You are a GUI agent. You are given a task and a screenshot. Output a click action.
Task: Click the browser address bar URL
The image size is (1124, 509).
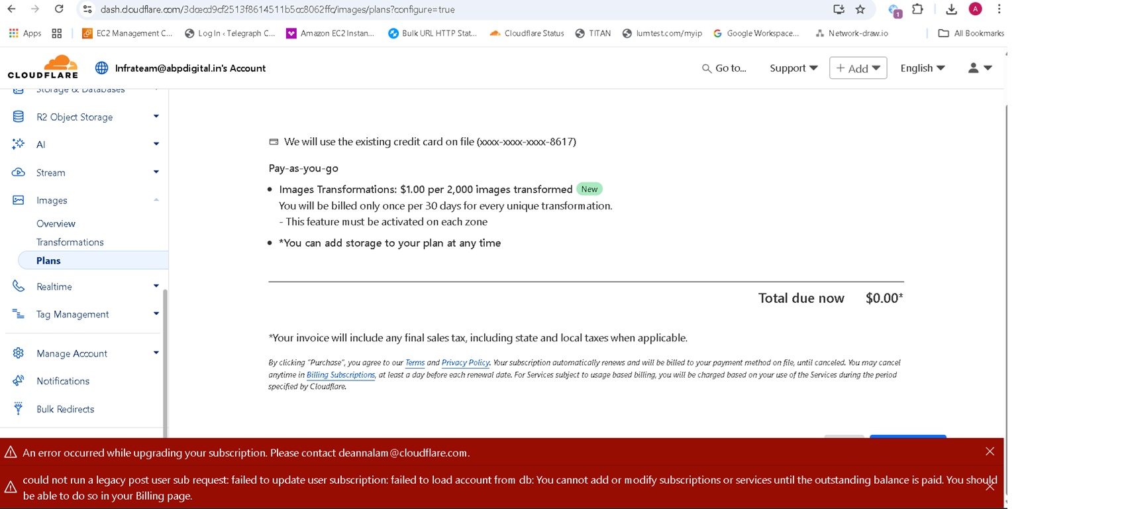278,9
